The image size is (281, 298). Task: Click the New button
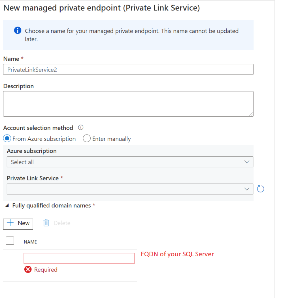18,224
